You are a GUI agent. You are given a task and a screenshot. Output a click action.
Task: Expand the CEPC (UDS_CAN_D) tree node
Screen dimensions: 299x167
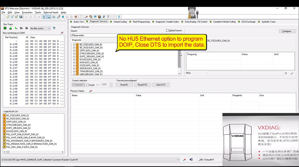74,51
